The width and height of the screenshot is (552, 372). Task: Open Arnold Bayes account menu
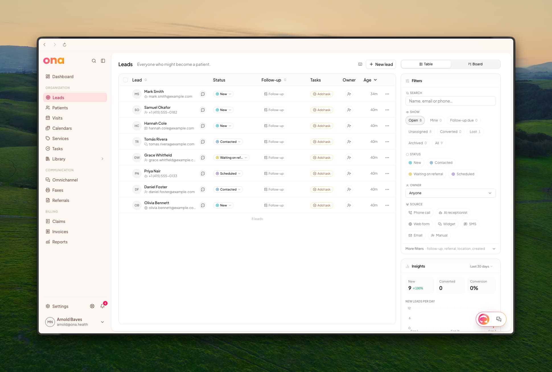(75, 322)
